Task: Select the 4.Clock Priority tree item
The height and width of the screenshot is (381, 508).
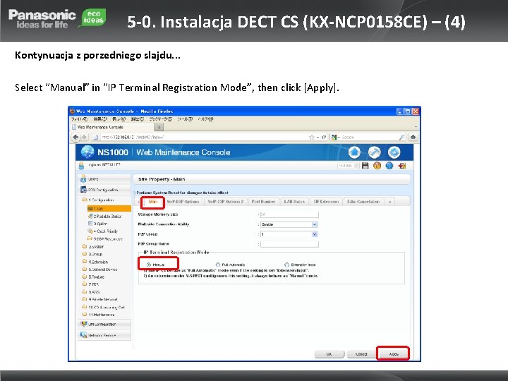Action: click(x=103, y=231)
